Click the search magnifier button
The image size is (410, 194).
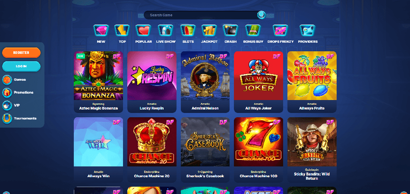point(261,15)
